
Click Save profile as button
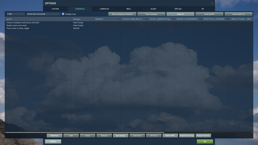click(238, 14)
